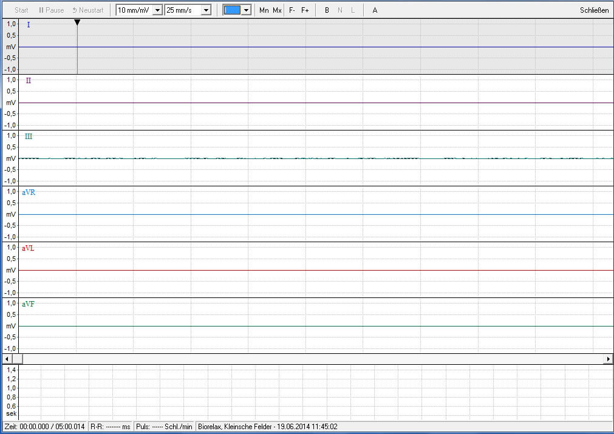Click the Start recording button

(21, 10)
